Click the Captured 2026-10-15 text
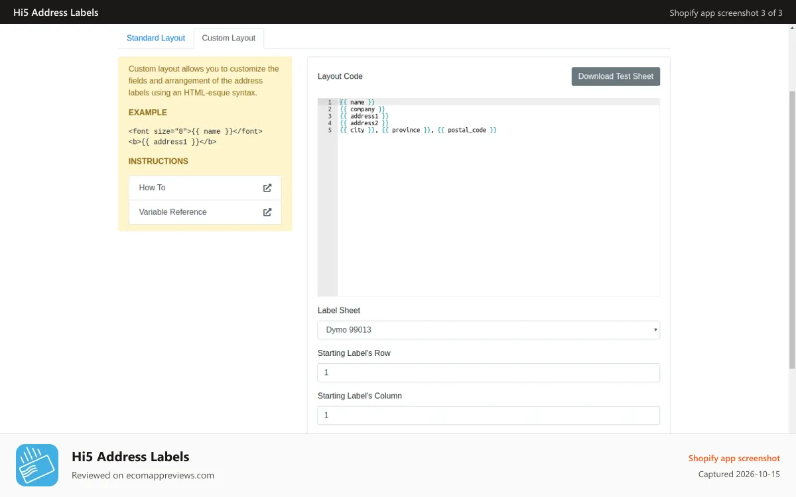 click(x=739, y=474)
